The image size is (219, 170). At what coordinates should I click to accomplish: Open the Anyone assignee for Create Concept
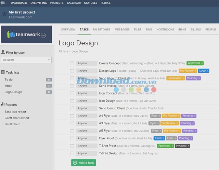tap(87, 63)
